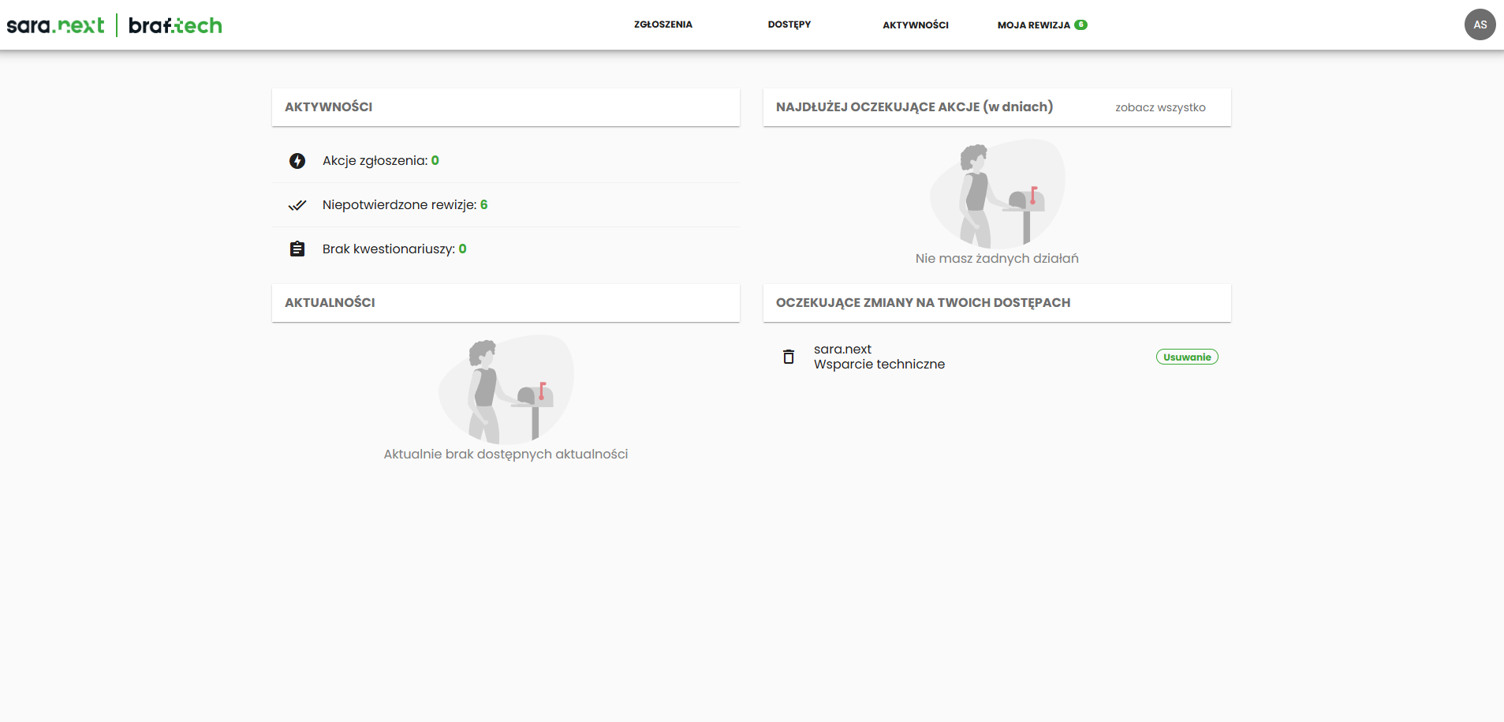This screenshot has width=1504, height=722.
Task: Open the Zgłoszenia menu
Action: [662, 24]
